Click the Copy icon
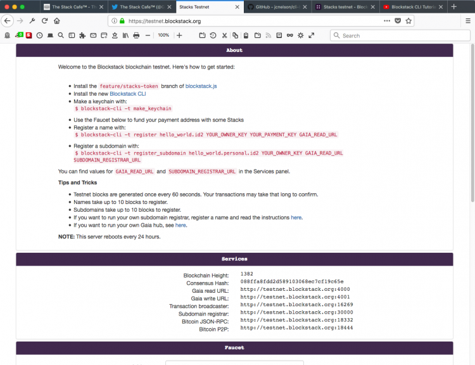475x365 pixels. [x=235, y=35]
